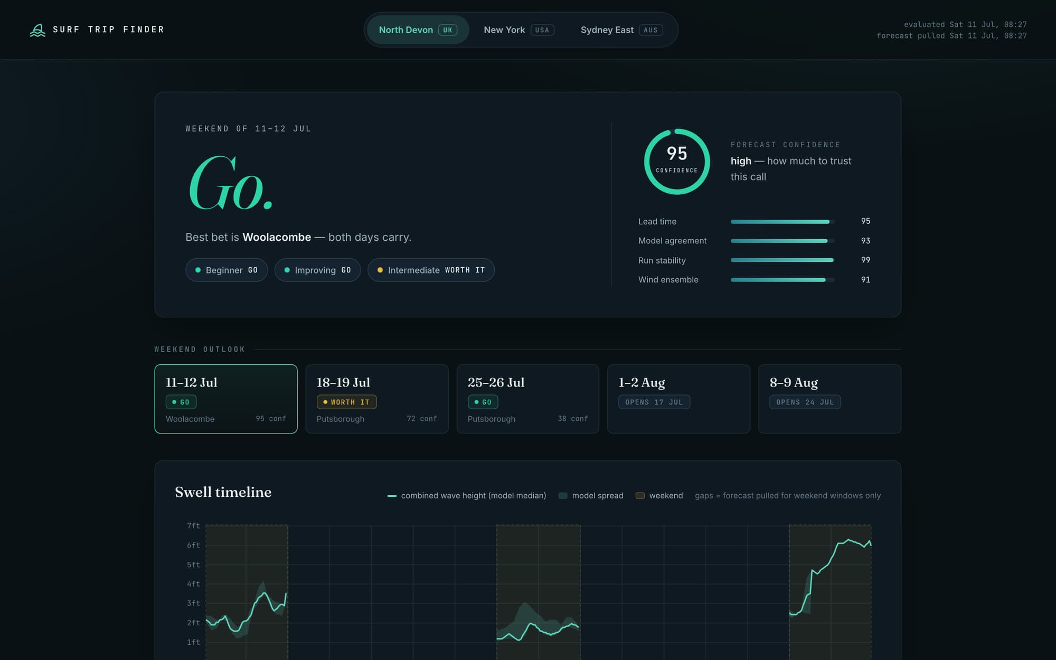This screenshot has width=1056, height=660.
Task: Click the weekend legend swatch
Action: (x=640, y=496)
